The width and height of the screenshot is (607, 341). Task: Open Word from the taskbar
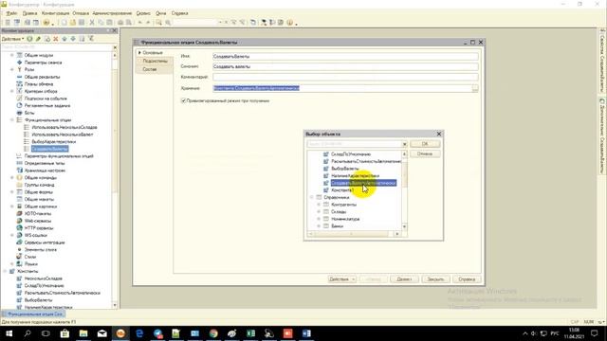pyautogui.click(x=306, y=333)
